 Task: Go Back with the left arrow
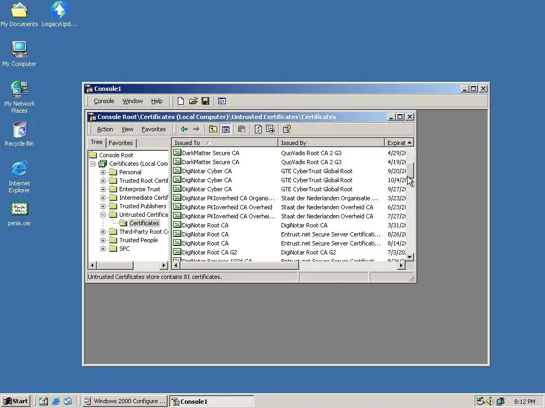pyautogui.click(x=184, y=129)
